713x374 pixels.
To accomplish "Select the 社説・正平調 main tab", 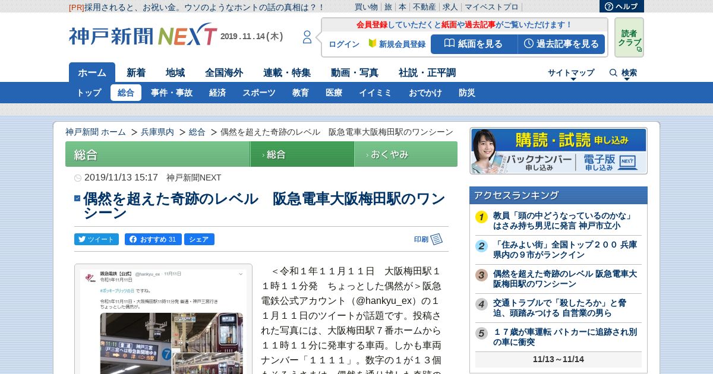I will (x=427, y=72).
